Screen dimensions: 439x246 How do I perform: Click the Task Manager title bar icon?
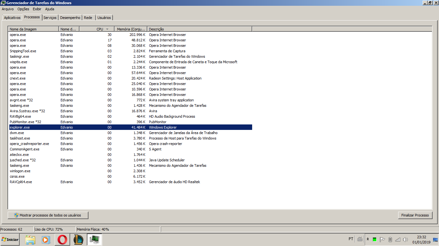(x=3, y=3)
